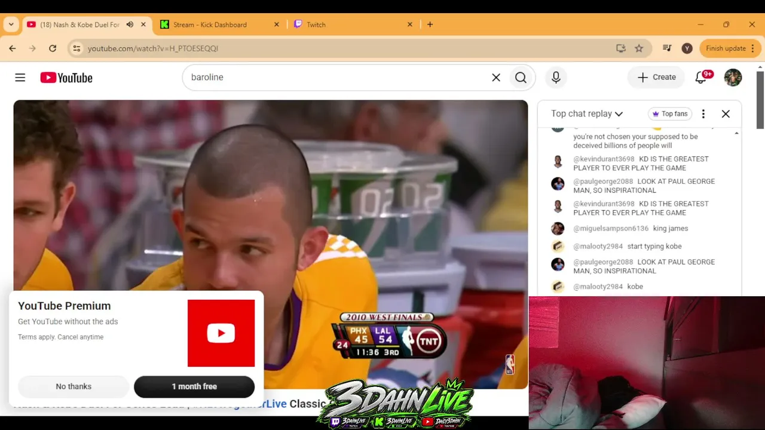765x430 pixels.
Task: Submit search with magnifier button
Action: point(521,78)
